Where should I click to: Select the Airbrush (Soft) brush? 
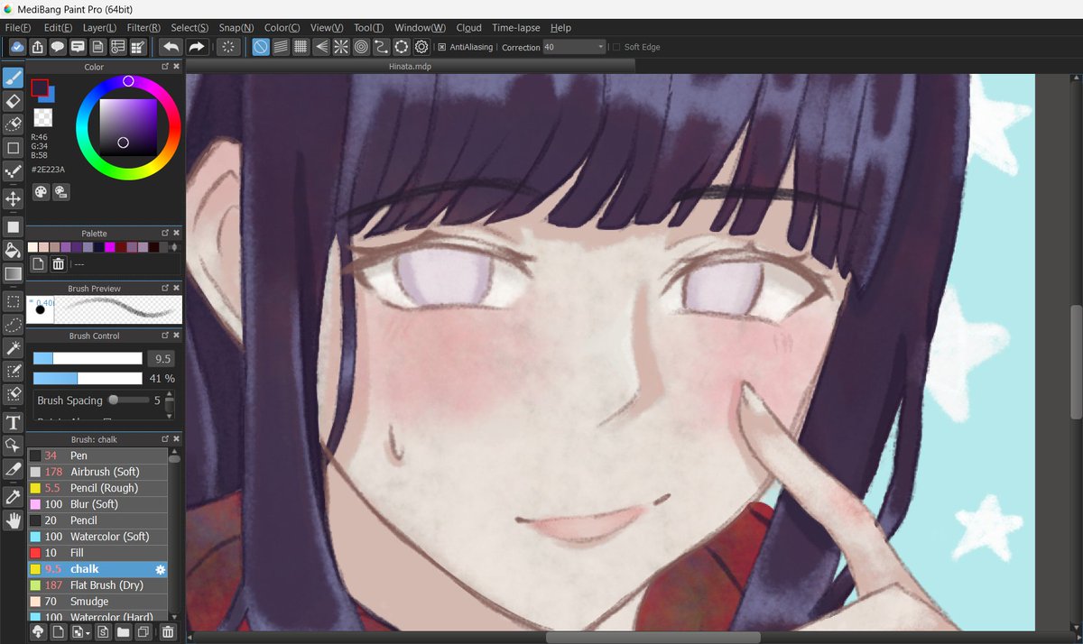coord(97,472)
